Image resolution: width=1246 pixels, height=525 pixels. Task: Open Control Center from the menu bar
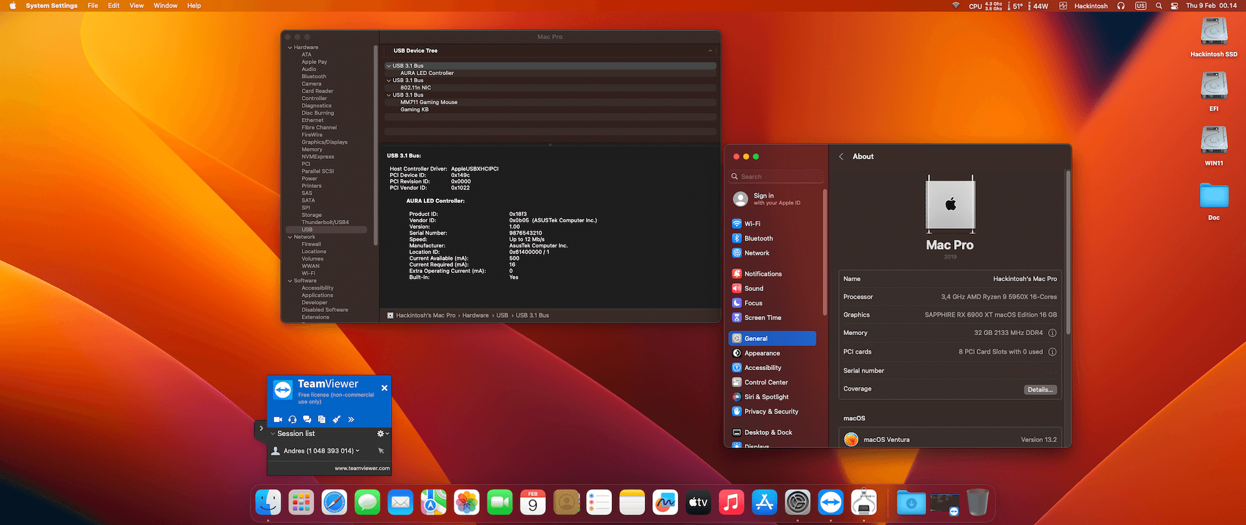point(1175,6)
